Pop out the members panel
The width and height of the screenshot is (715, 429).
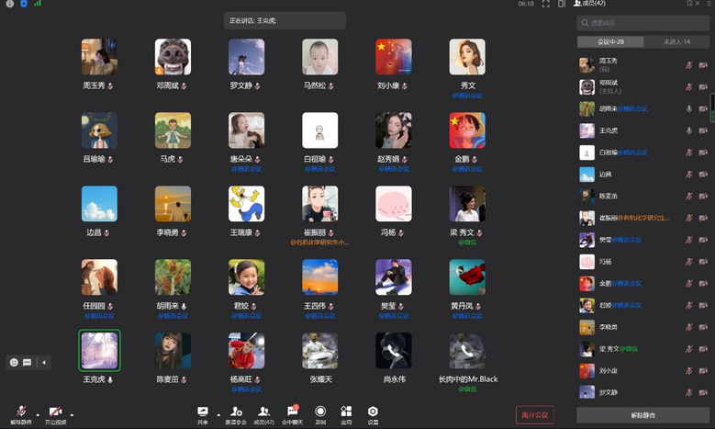pos(689,4)
